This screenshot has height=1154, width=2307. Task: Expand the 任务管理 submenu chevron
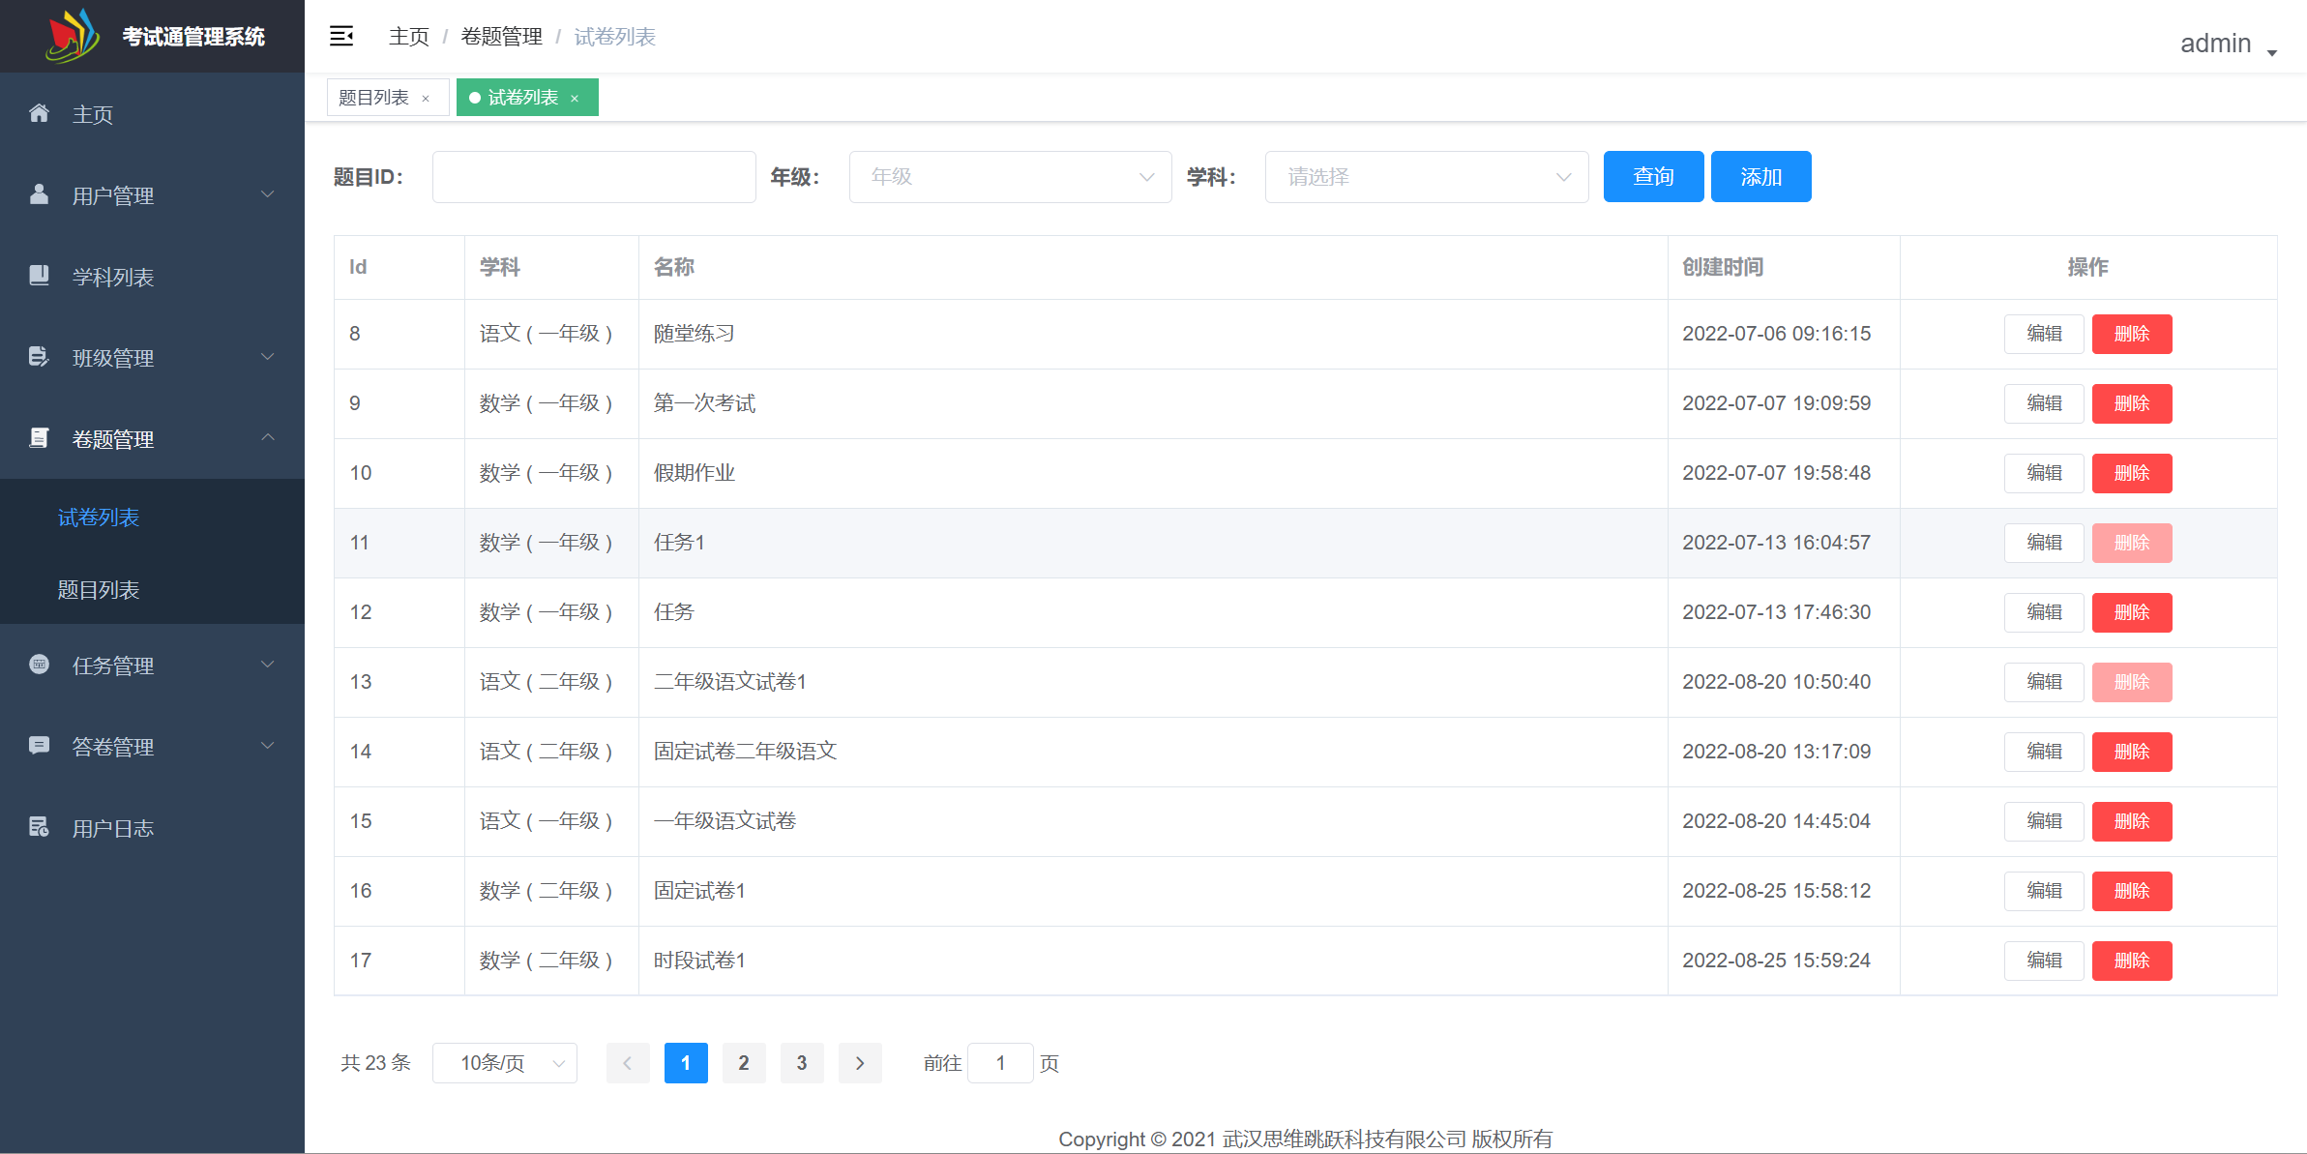click(x=268, y=665)
